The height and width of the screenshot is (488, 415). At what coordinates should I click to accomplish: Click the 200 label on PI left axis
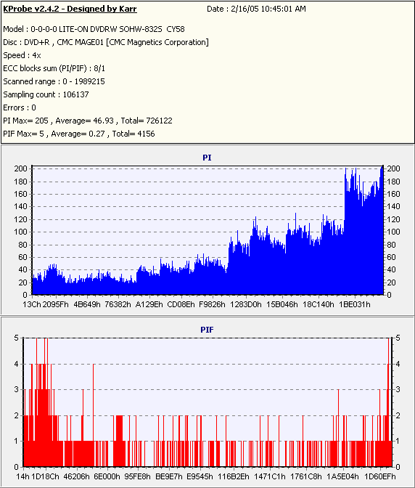pos(21,168)
